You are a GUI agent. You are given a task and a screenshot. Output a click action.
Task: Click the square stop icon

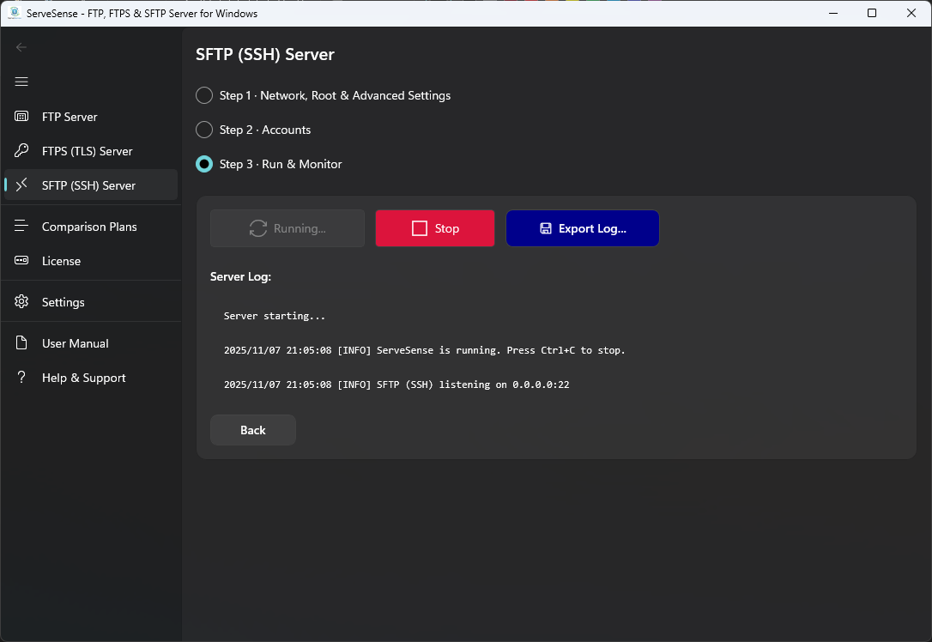420,228
